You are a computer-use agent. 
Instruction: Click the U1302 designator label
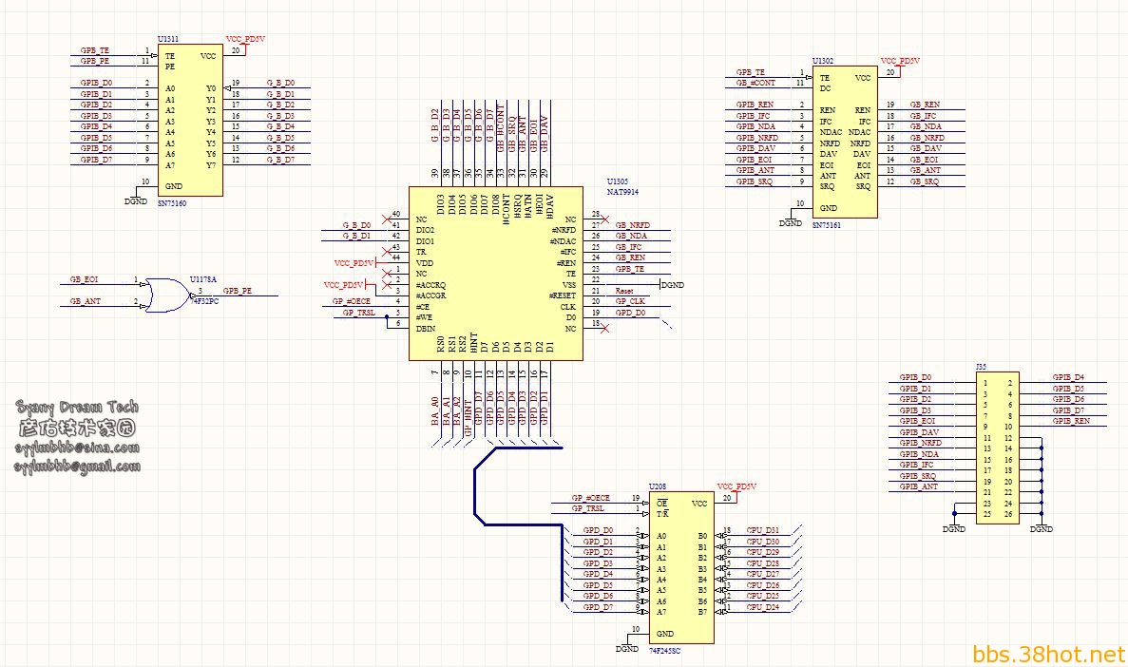click(x=823, y=61)
